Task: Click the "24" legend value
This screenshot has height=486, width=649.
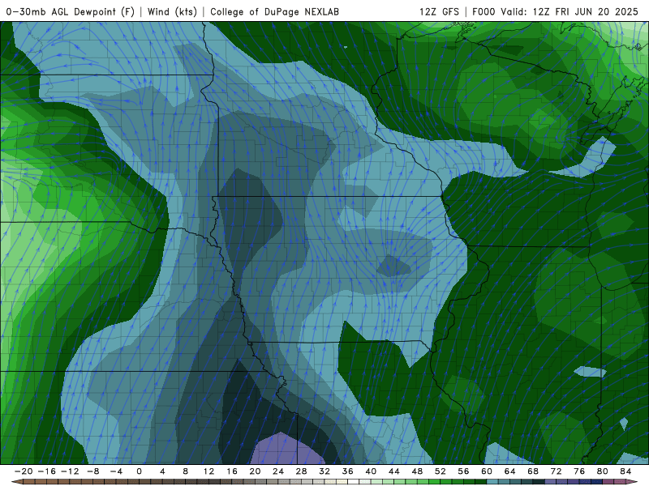Action: (278, 471)
